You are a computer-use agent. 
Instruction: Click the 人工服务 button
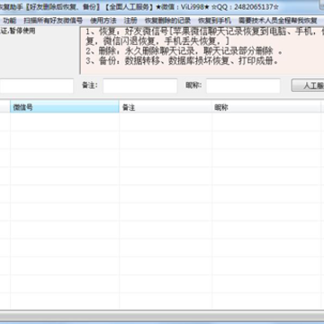tap(308, 85)
